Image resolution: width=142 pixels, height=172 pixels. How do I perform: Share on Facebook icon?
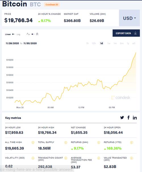129,118
